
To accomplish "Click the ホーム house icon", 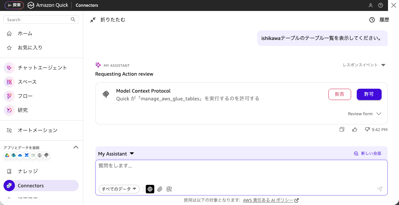I will (x=9, y=34).
